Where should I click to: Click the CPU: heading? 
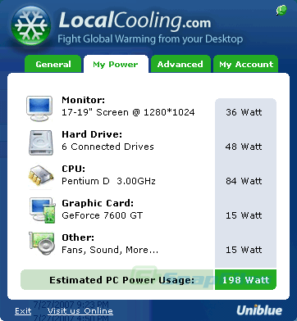(x=74, y=169)
